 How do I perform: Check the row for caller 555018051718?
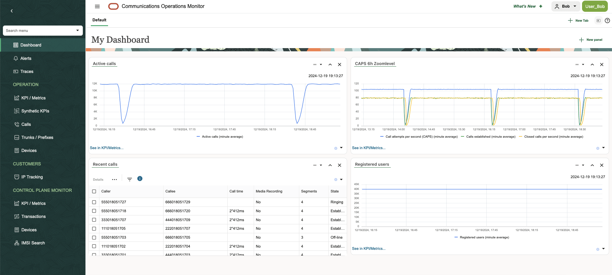94,211
